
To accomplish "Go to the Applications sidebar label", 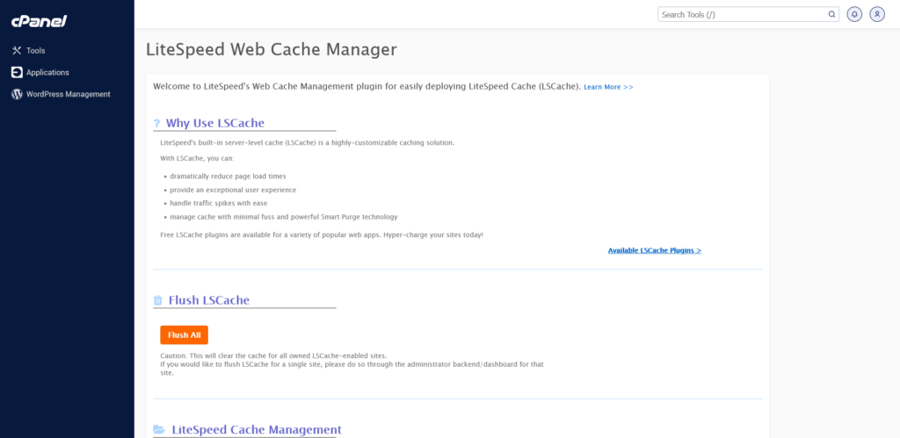I will point(47,73).
